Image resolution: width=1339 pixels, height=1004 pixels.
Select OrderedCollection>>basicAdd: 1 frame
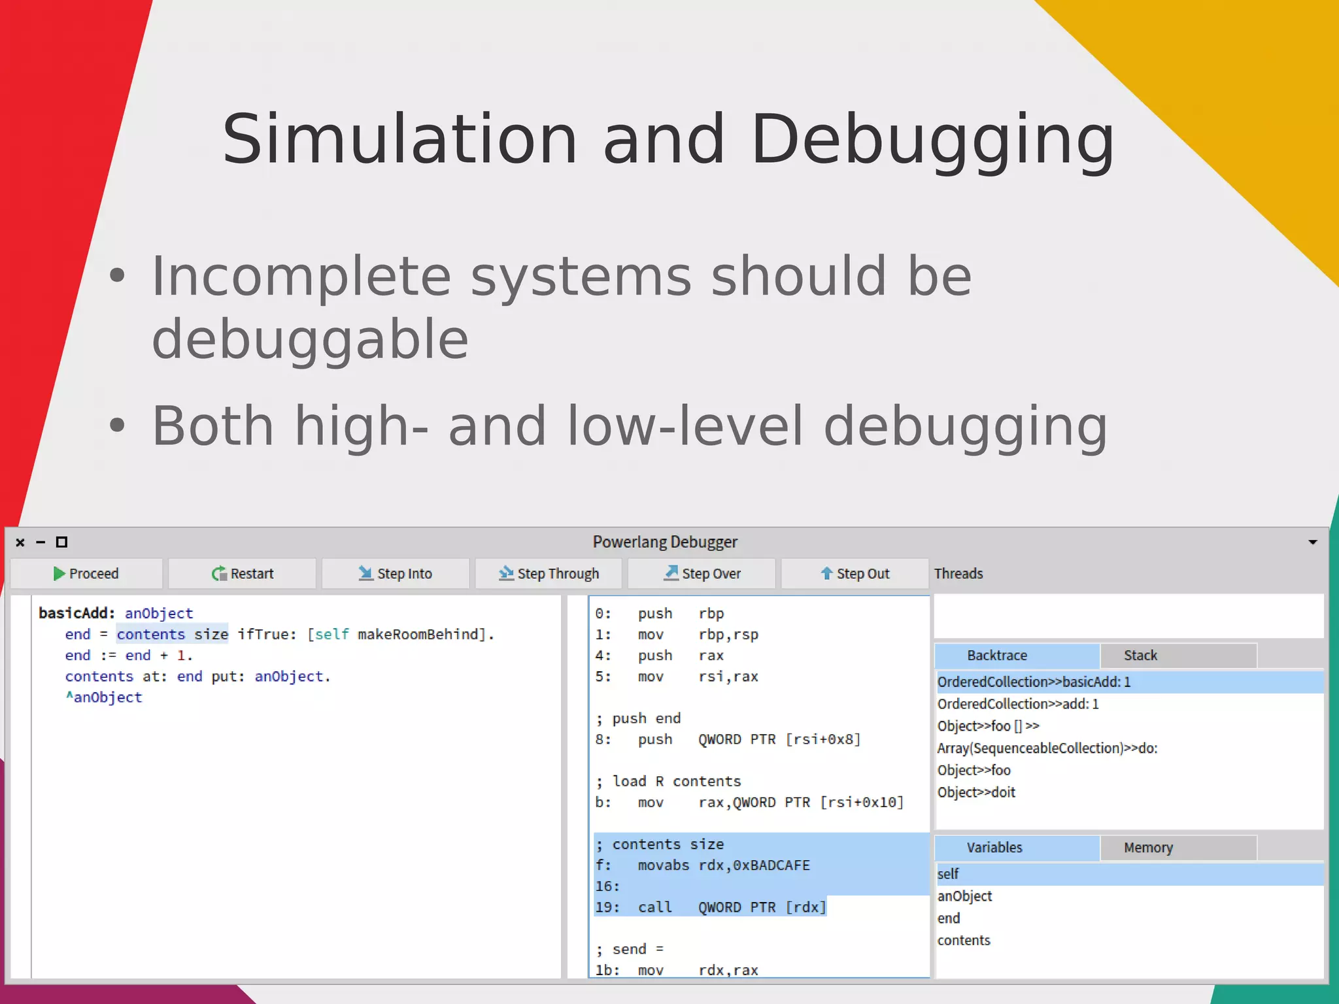click(x=1130, y=682)
